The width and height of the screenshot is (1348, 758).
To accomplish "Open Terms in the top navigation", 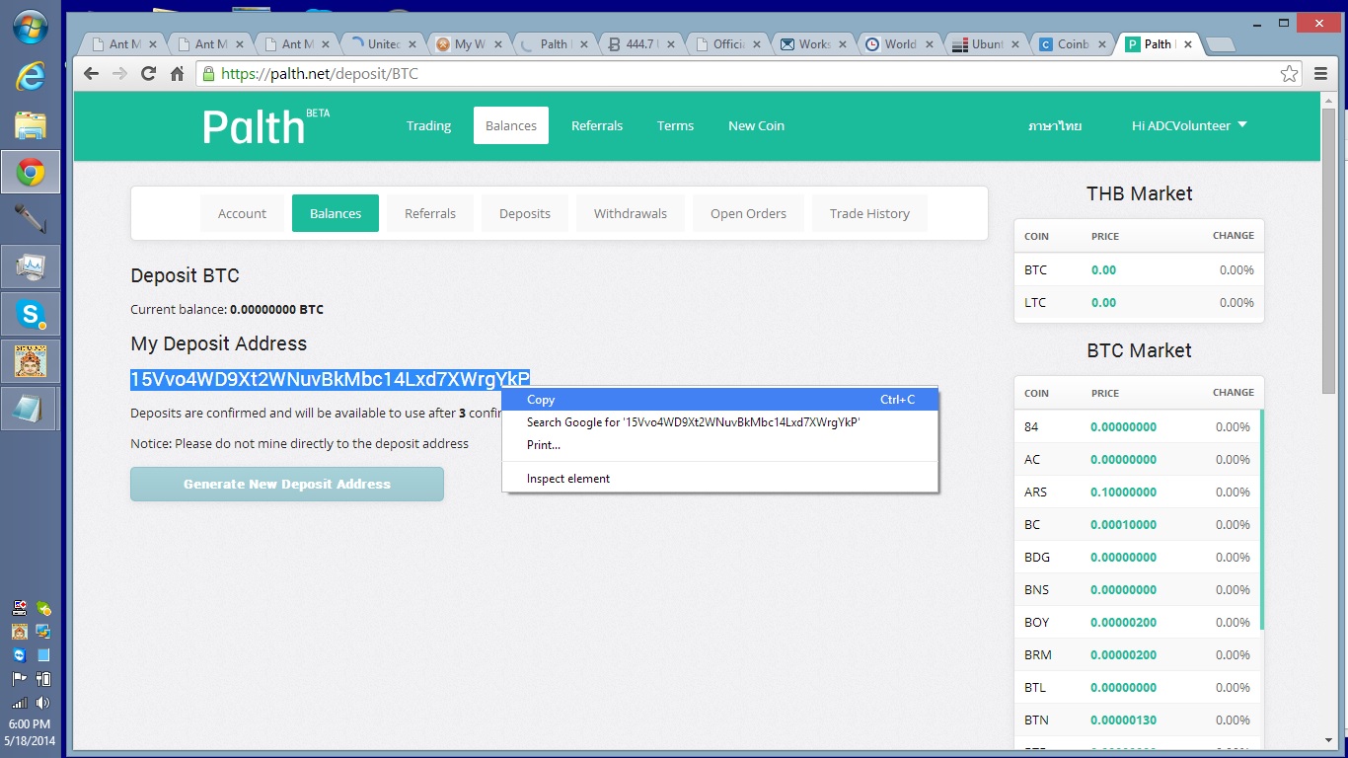I will coord(675,125).
